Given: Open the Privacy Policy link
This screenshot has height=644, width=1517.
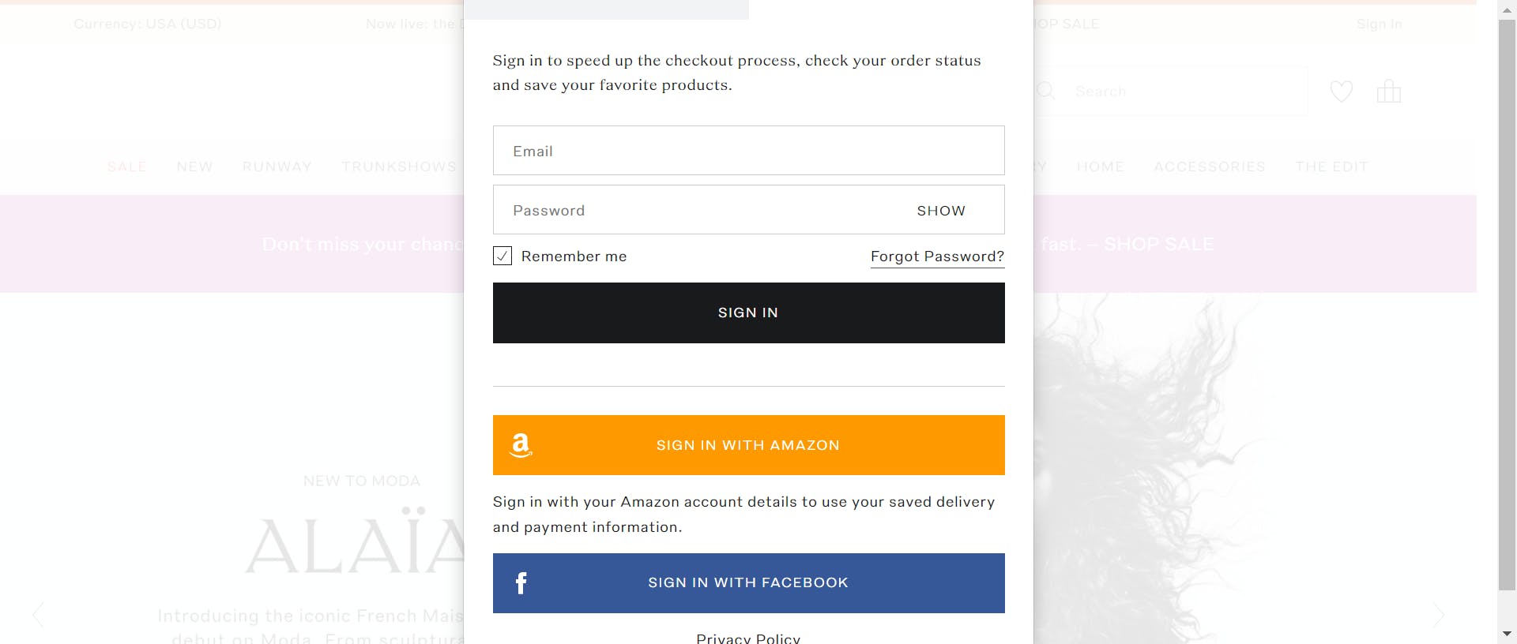Looking at the screenshot, I should (748, 638).
